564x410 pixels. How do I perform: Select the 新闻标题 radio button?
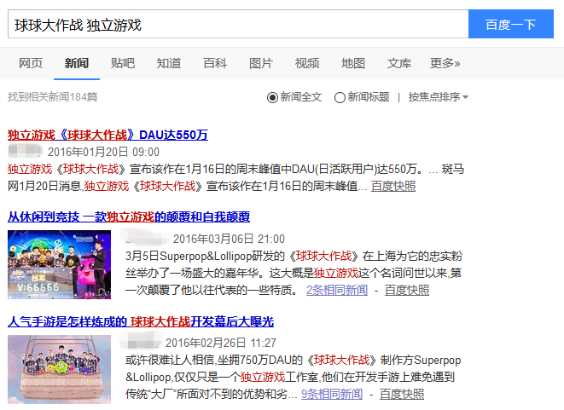(x=340, y=97)
